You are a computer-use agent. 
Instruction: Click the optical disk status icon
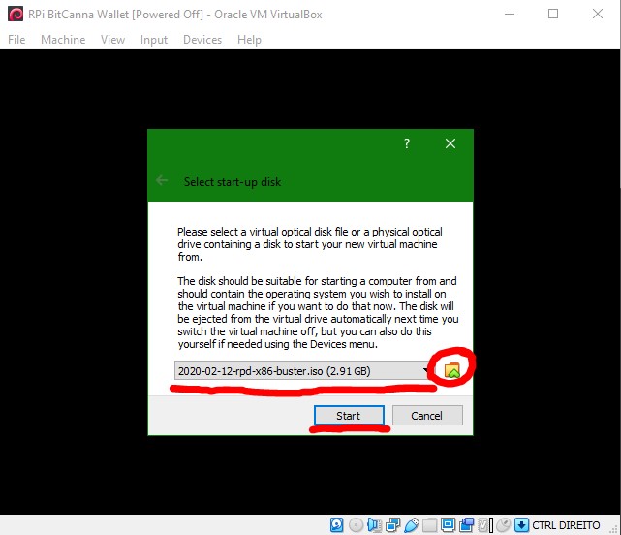pyautogui.click(x=356, y=525)
